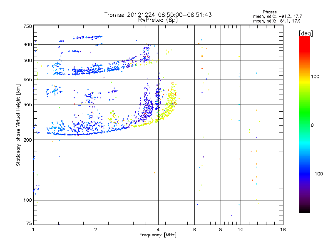Select the 'RwPretec (8p)' subtitle text
The image size is (333, 250).
(x=158, y=20)
